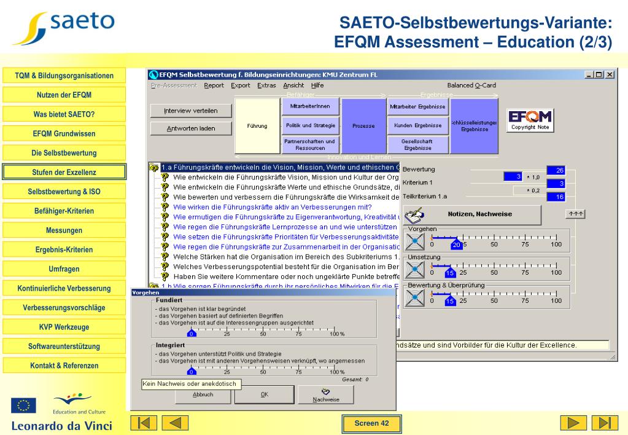Open the Ansicht menu
This screenshot has width=628, height=435.
click(x=293, y=85)
